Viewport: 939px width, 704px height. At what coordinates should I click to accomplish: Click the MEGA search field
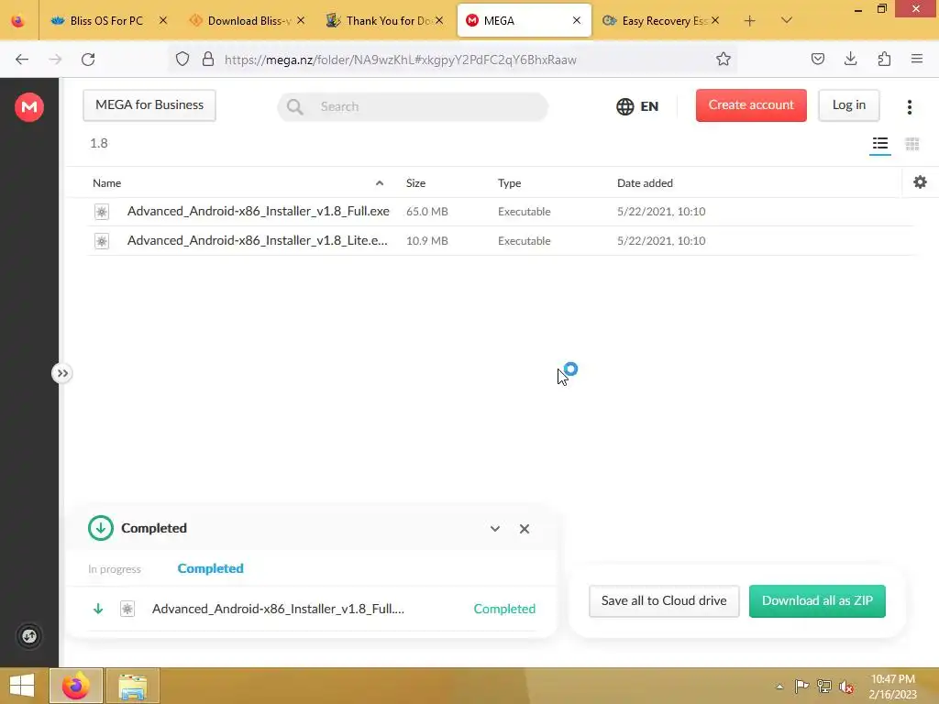coord(413,106)
